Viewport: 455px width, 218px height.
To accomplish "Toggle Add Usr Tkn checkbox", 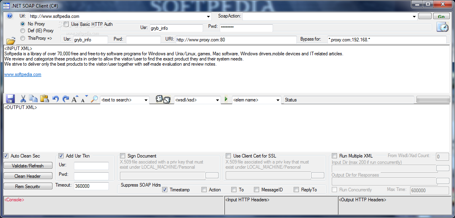I will 61,156.
